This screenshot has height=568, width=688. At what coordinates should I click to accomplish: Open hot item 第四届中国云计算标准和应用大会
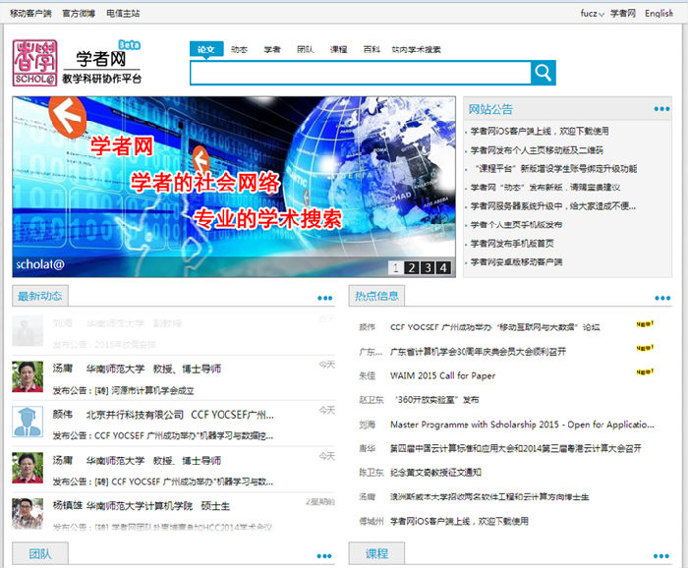516,449
